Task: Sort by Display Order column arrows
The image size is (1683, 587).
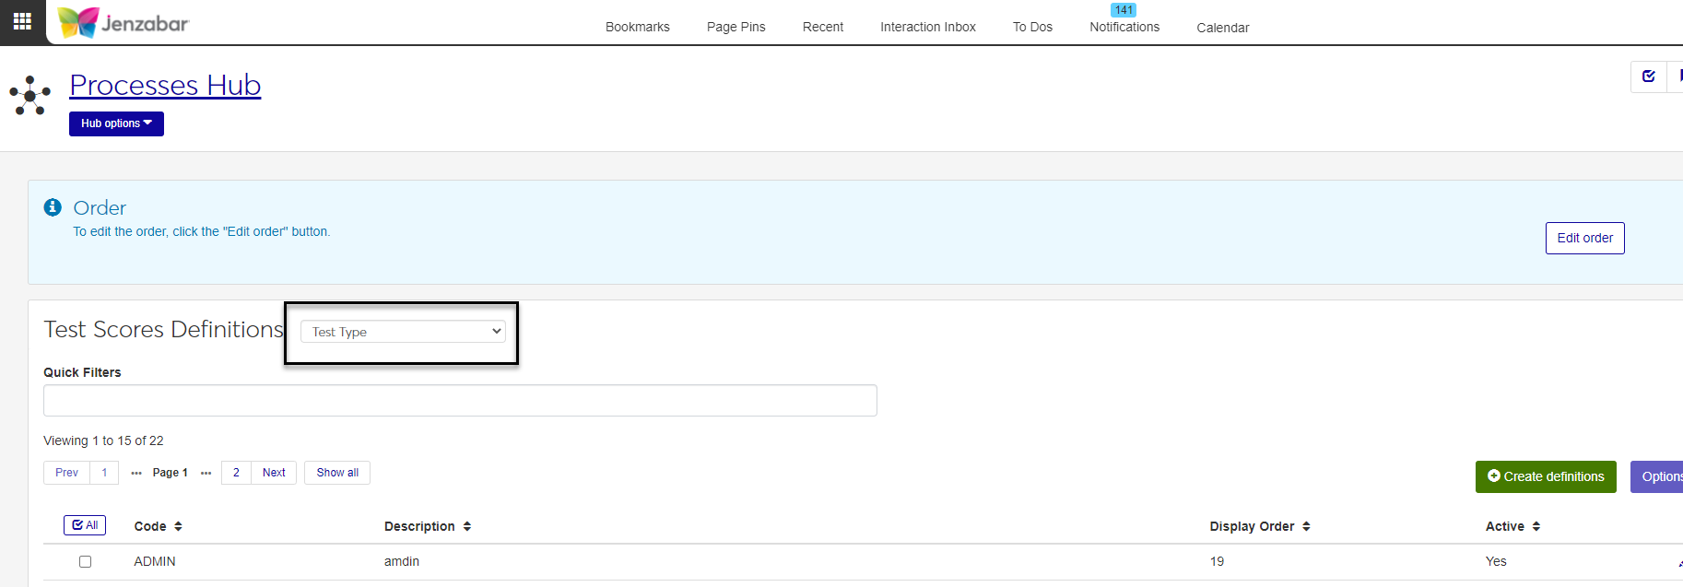Action: [1306, 526]
